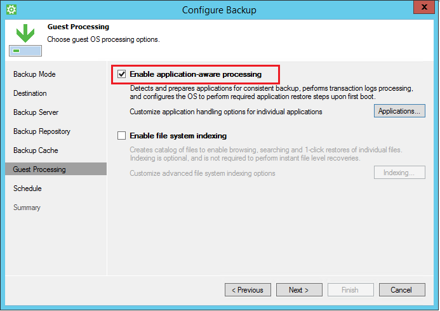Click the Summary step
This screenshot has width=440, height=311.
point(27,208)
